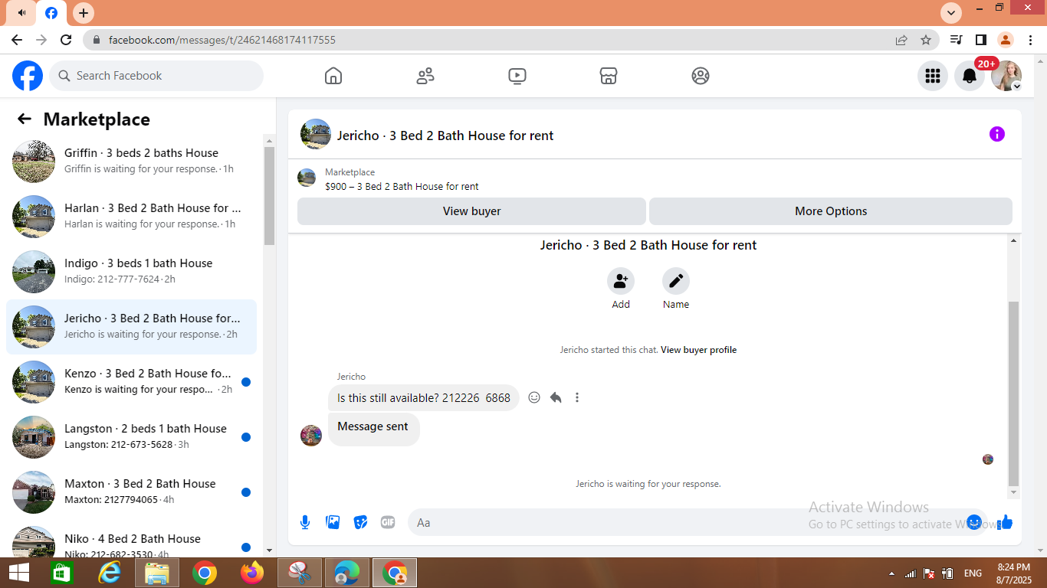
Task: Bookmark this page with the star
Action: click(x=926, y=40)
